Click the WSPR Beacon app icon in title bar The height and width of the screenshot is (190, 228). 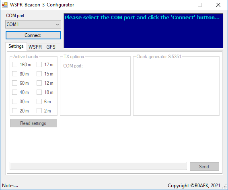5,5
